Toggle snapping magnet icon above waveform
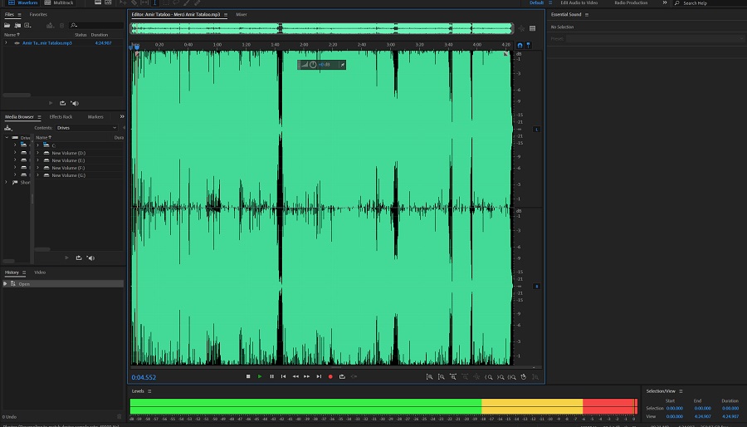The width and height of the screenshot is (747, 427). 520,45
